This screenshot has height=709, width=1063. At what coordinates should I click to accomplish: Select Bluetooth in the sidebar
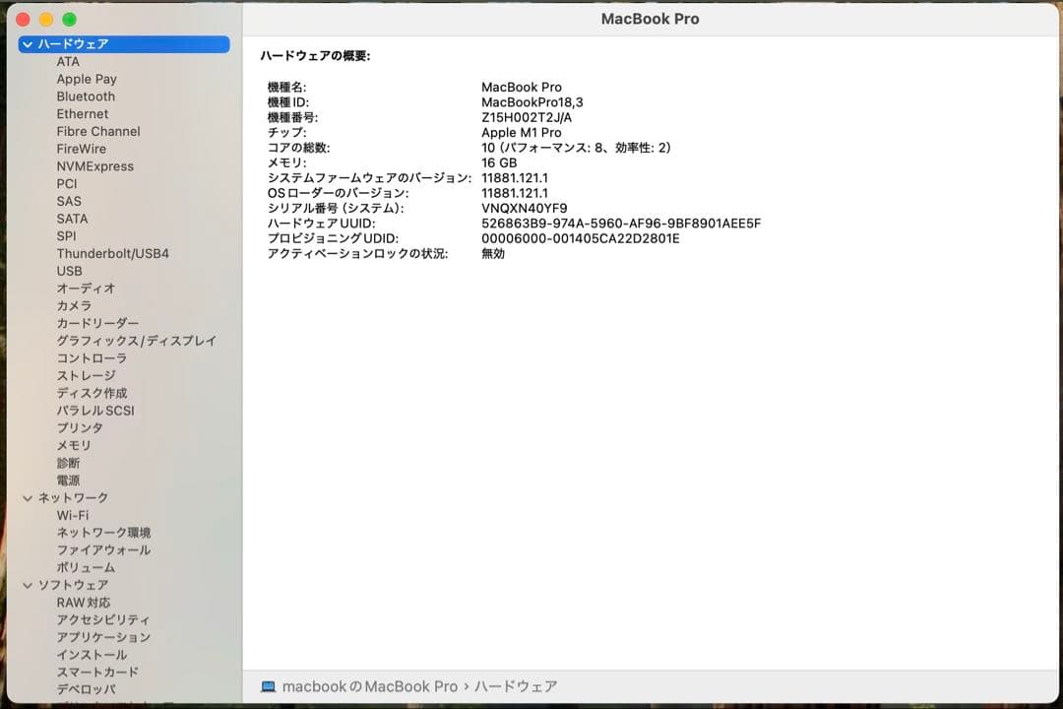point(86,97)
